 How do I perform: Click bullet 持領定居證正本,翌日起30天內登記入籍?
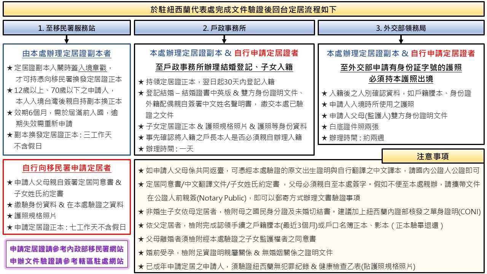pyautogui.click(x=206, y=82)
